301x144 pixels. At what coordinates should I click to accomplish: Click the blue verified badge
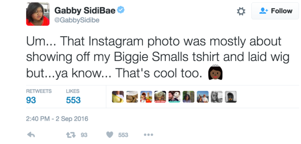tap(121, 11)
